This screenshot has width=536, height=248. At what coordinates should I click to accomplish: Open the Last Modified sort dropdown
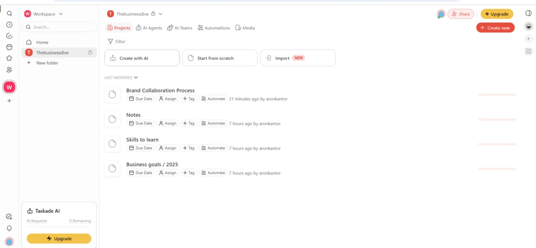point(121,78)
